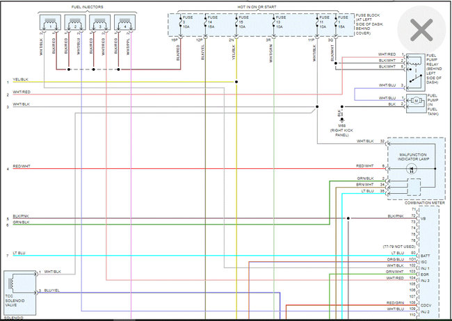This screenshot has height=321, width=452.
Task: Select the 'FUSE BLOCK' description text
Action: 369,24
